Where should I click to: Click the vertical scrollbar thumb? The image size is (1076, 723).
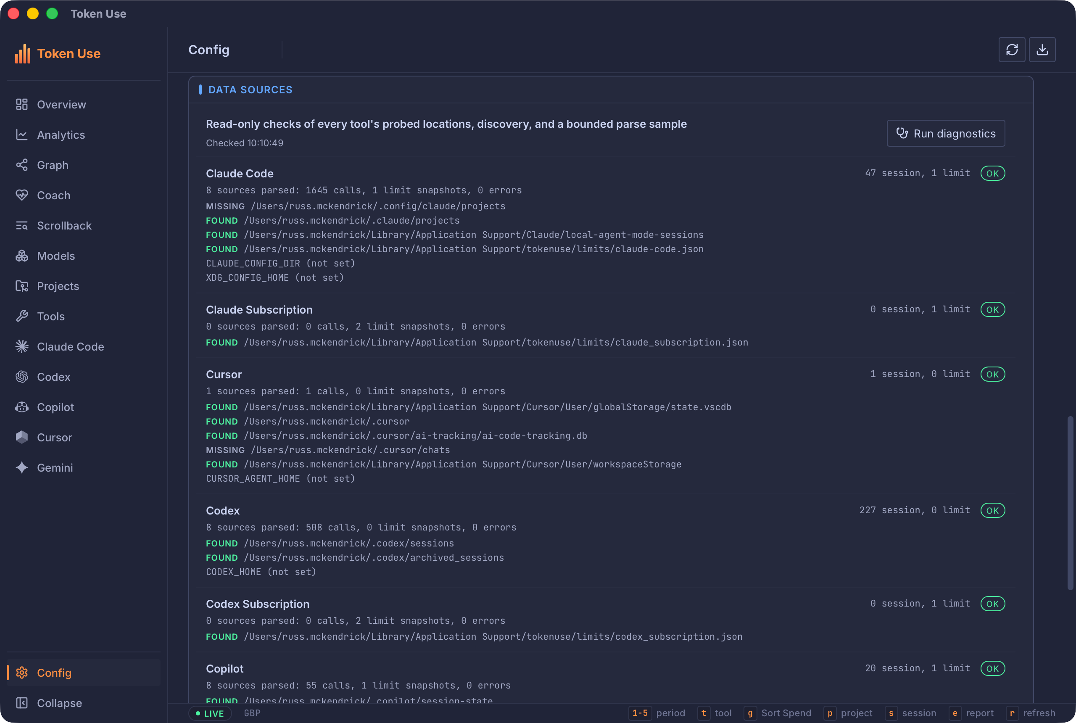[x=1070, y=503]
